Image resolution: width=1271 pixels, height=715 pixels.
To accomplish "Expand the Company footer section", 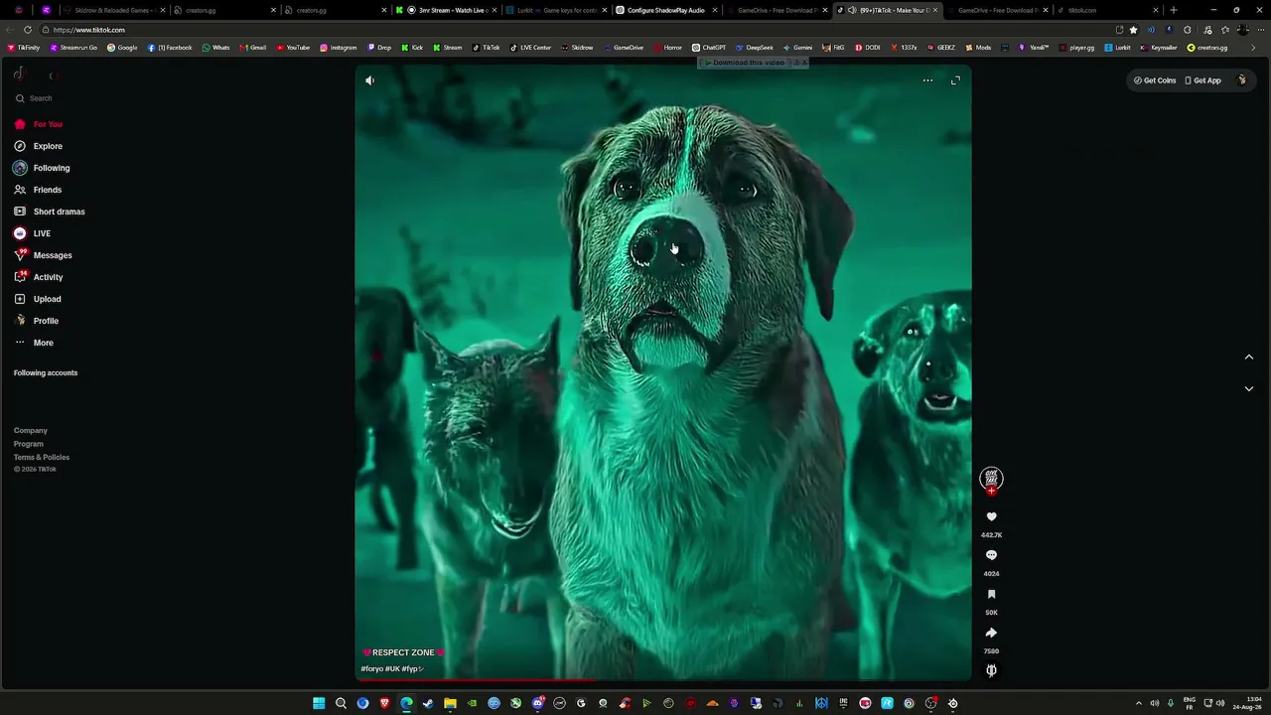I will (31, 431).
